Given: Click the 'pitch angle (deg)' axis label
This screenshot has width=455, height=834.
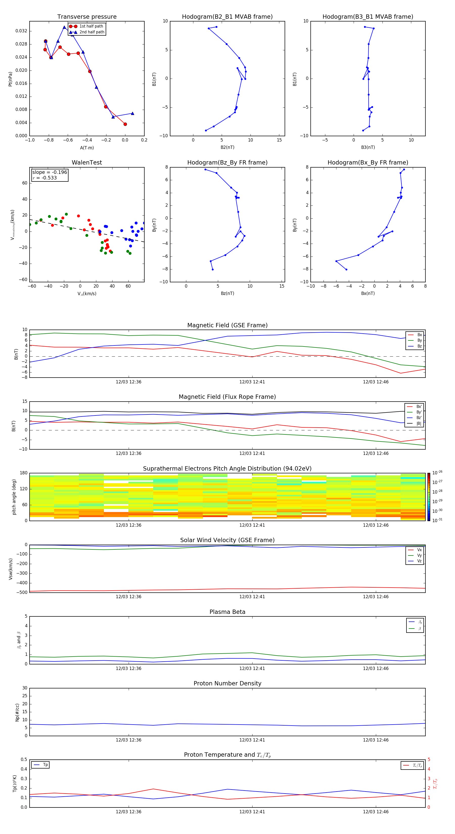Looking at the screenshot, I should pyautogui.click(x=14, y=497).
